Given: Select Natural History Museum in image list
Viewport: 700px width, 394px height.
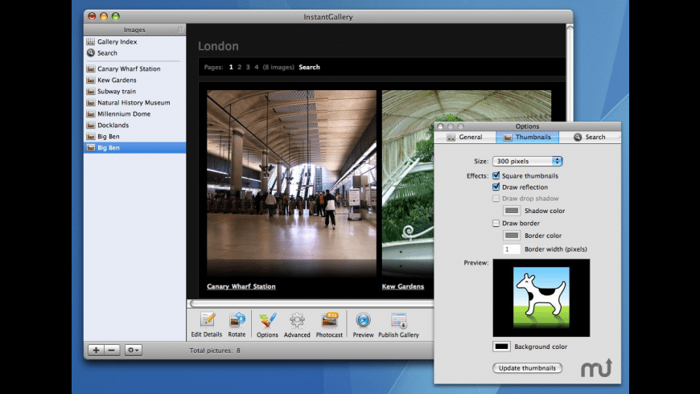Looking at the screenshot, I should (134, 103).
